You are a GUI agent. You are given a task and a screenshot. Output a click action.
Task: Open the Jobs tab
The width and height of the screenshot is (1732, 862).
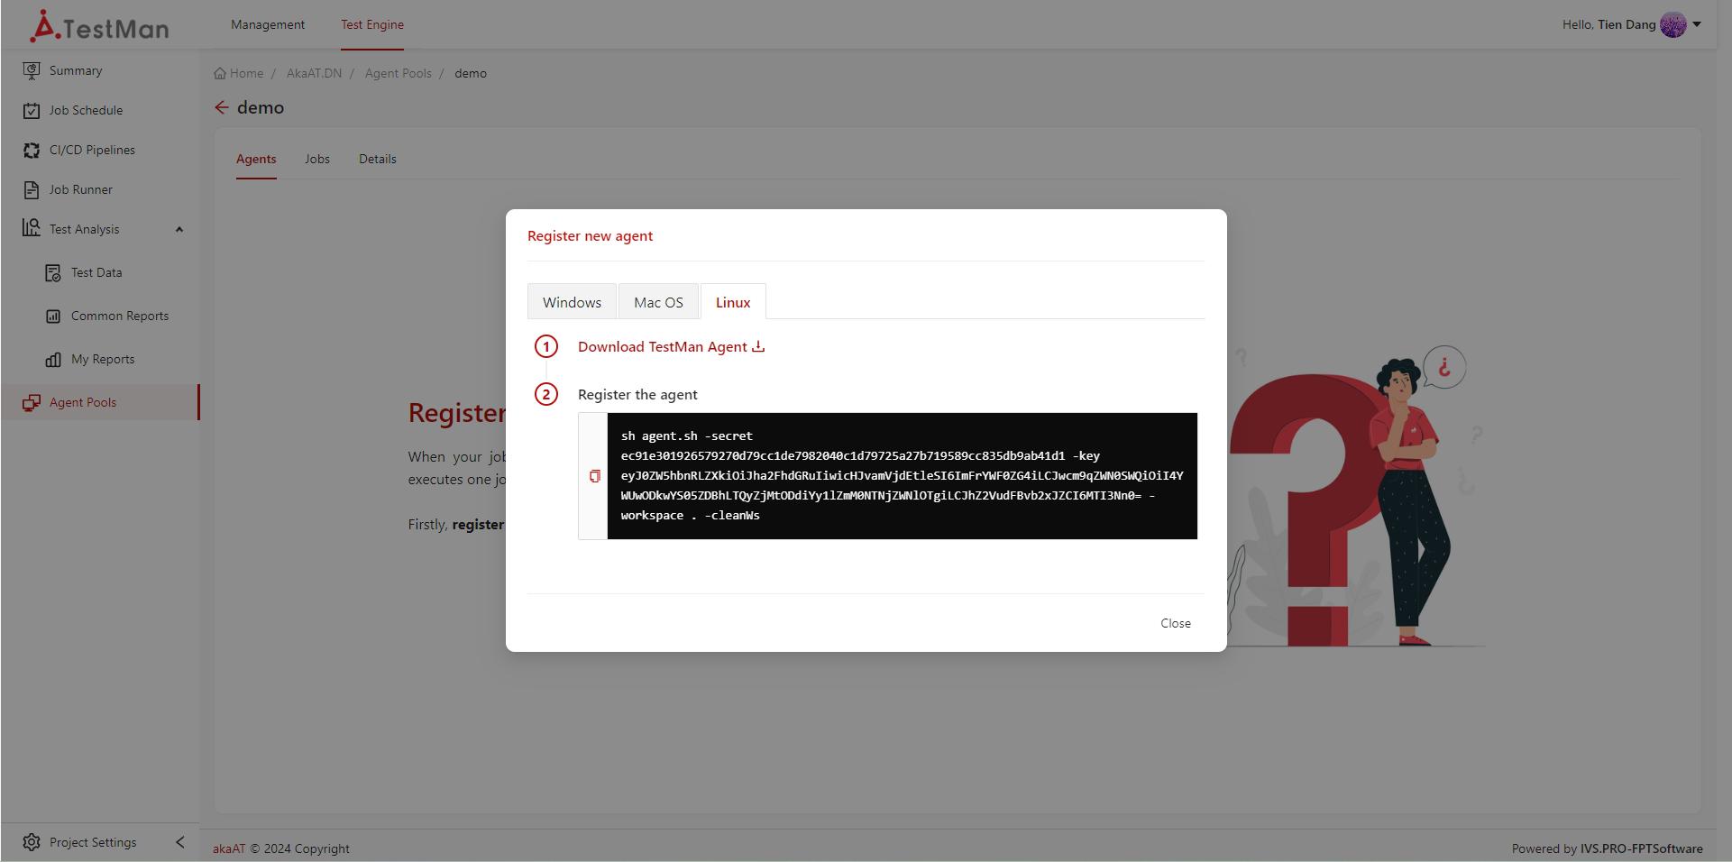pyautogui.click(x=317, y=159)
